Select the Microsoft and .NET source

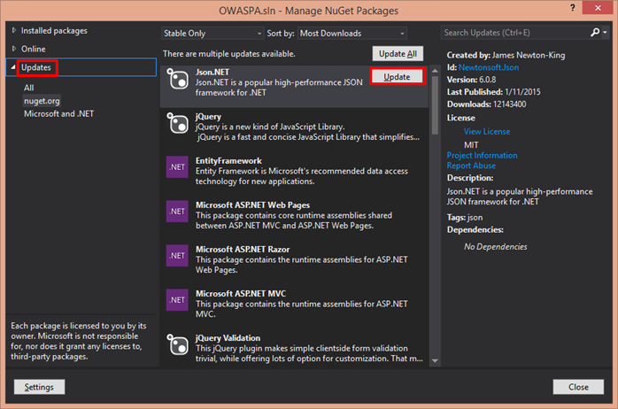pos(58,114)
